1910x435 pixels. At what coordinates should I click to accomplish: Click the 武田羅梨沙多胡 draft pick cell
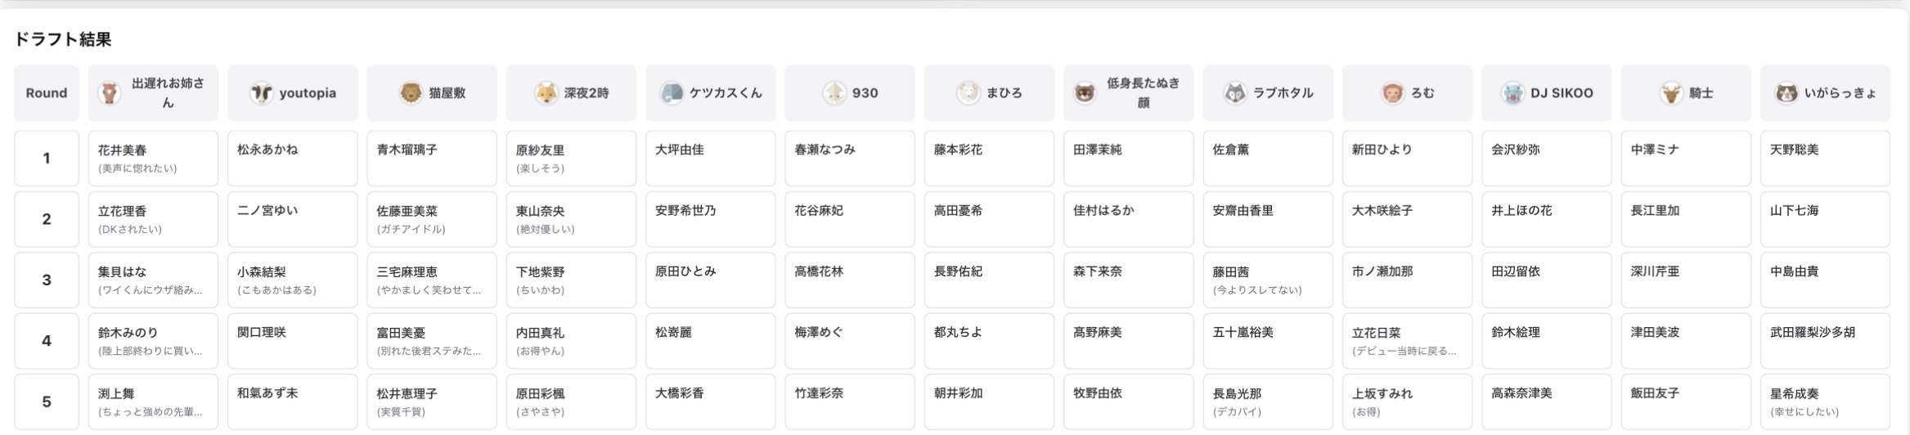click(1825, 341)
